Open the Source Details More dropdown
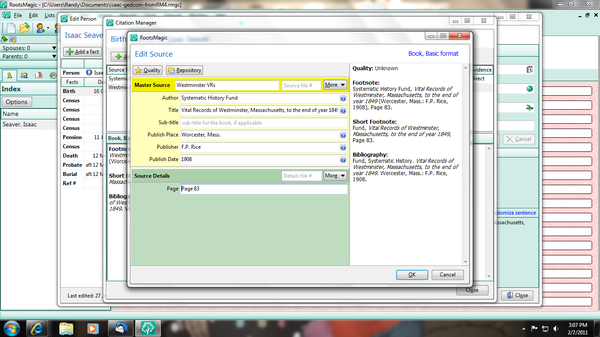 point(335,176)
